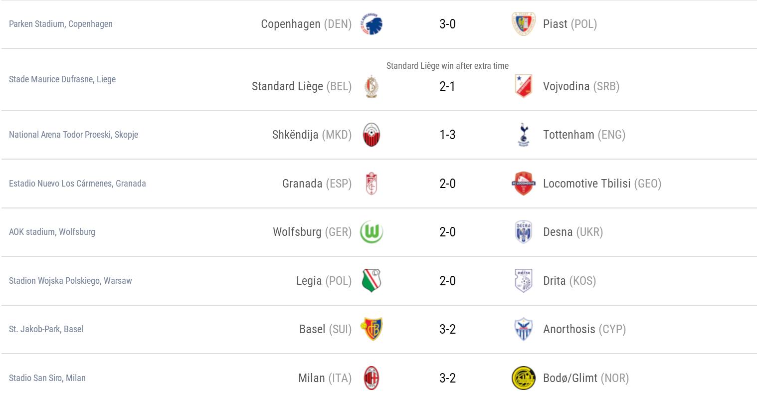Click the Wolfsburg green W logo
Screen dimensions: 757x396
[372, 232]
